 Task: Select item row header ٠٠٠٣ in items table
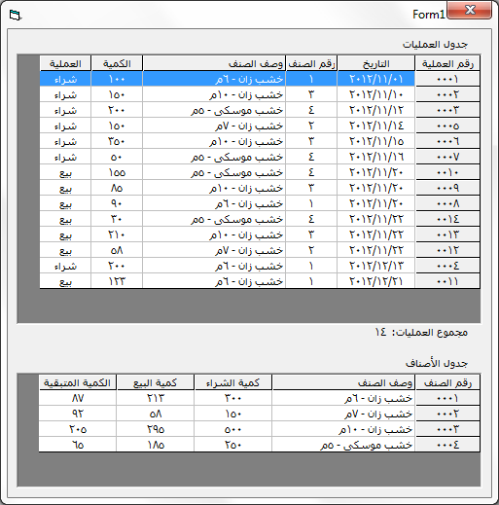tap(447, 429)
